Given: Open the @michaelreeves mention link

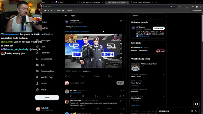Looking at the screenshot, I should pyautogui.click(x=81, y=27).
